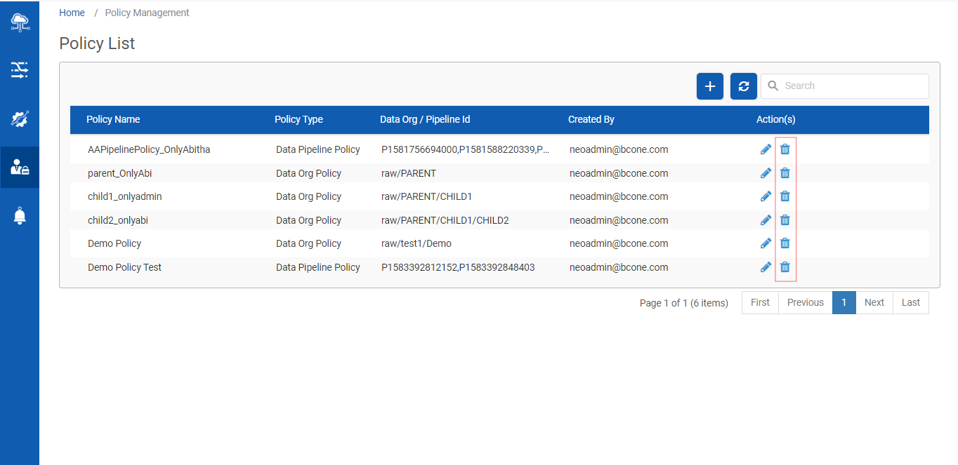Click the Policy Type column header
Screen dimensions: 958x465
[298, 119]
